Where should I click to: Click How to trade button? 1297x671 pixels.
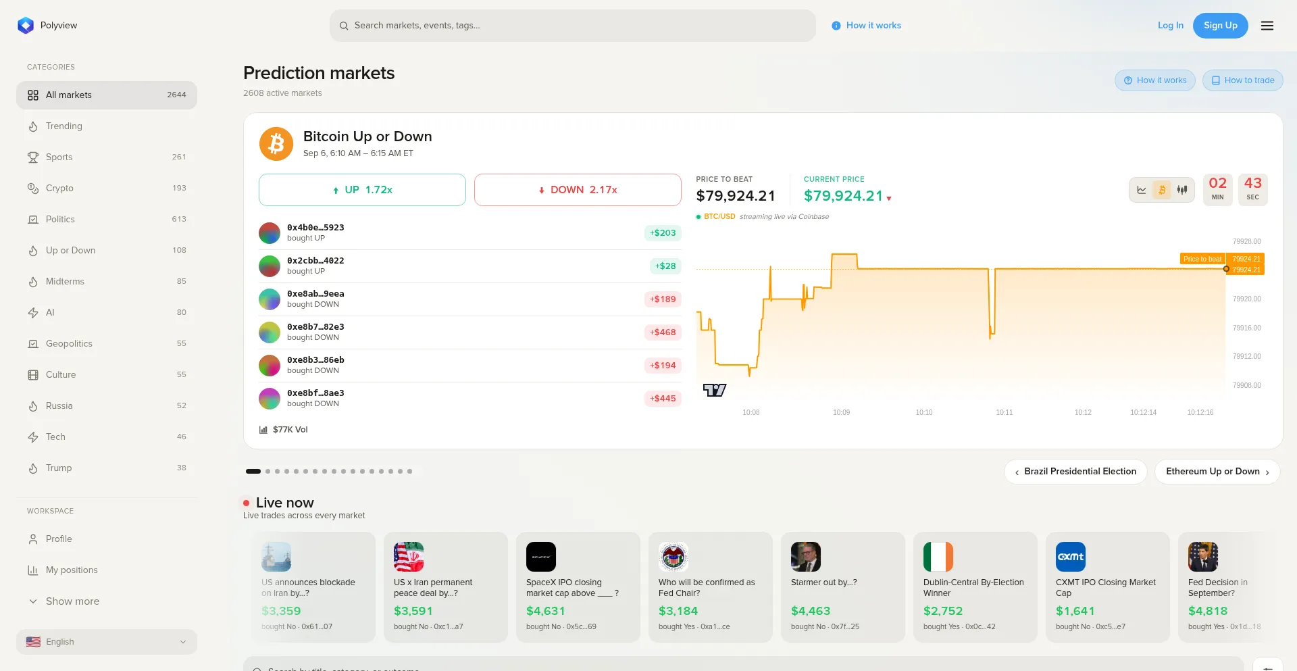click(1242, 80)
